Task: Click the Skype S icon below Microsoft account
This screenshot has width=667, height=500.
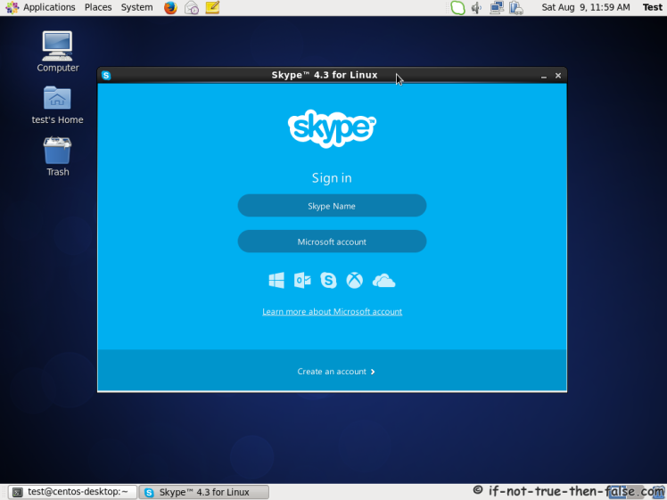Action: pyautogui.click(x=328, y=281)
